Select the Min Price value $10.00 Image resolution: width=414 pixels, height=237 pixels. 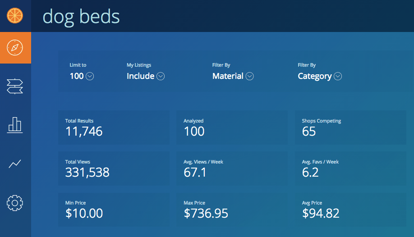pos(84,213)
